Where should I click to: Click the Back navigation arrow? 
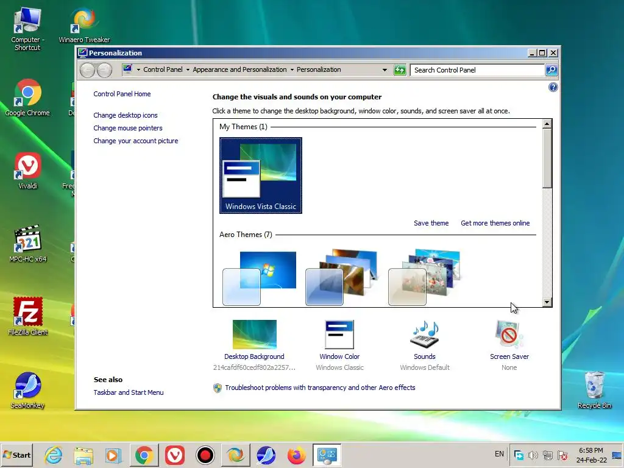click(88, 71)
